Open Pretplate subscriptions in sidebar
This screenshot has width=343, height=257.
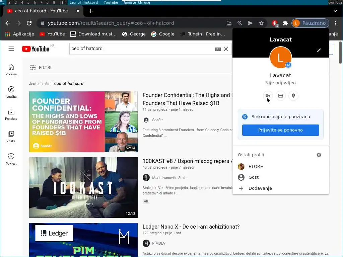click(x=11, y=114)
